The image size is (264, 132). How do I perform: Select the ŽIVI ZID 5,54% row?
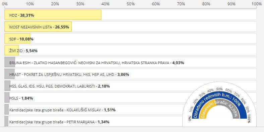click(x=130, y=50)
